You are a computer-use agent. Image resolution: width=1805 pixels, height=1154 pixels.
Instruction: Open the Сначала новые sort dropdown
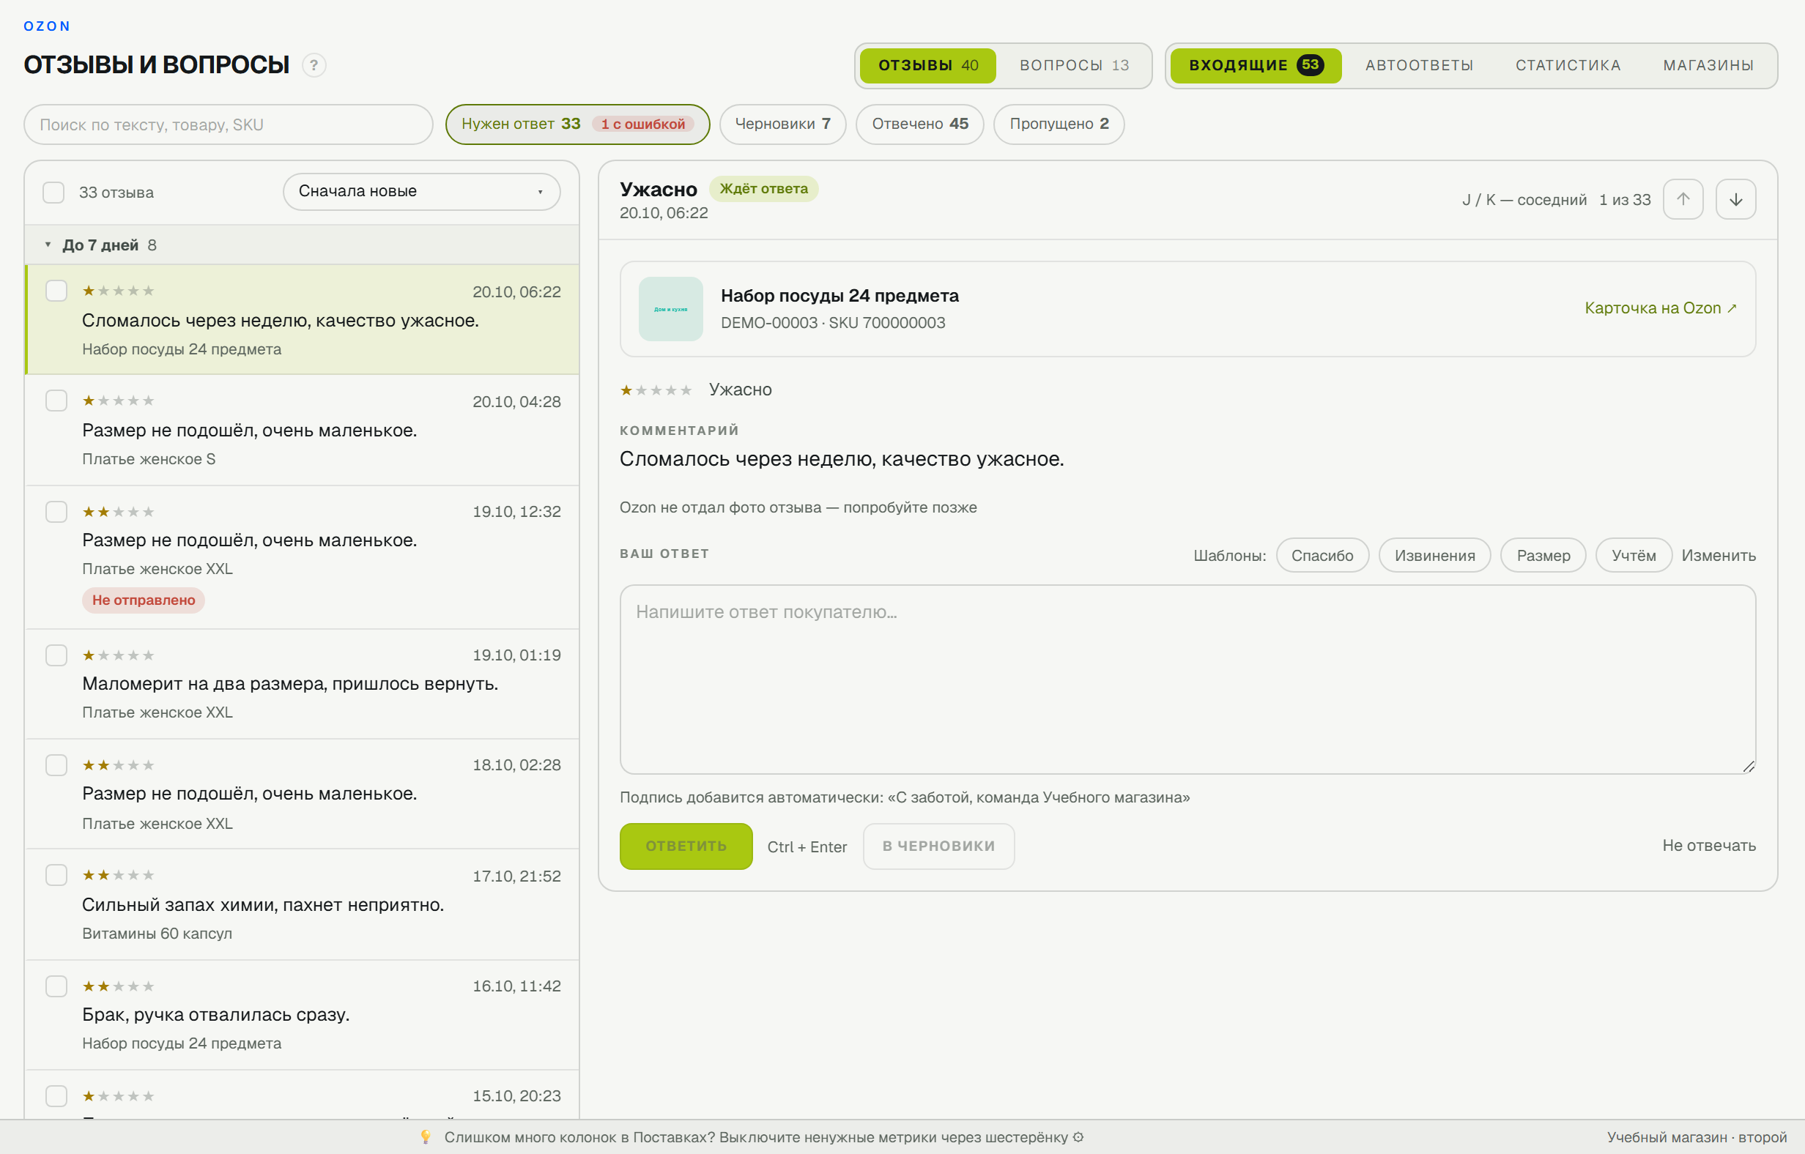pyautogui.click(x=421, y=192)
